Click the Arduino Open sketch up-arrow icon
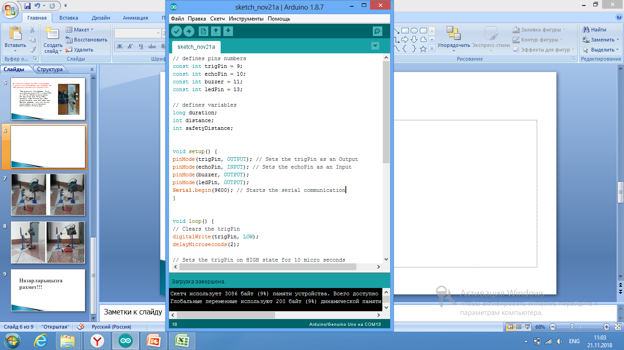The width and height of the screenshot is (624, 350). (x=216, y=31)
